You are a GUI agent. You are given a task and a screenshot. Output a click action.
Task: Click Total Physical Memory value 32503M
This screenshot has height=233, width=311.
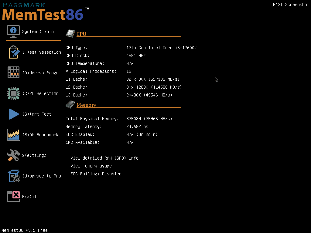tap(149, 119)
